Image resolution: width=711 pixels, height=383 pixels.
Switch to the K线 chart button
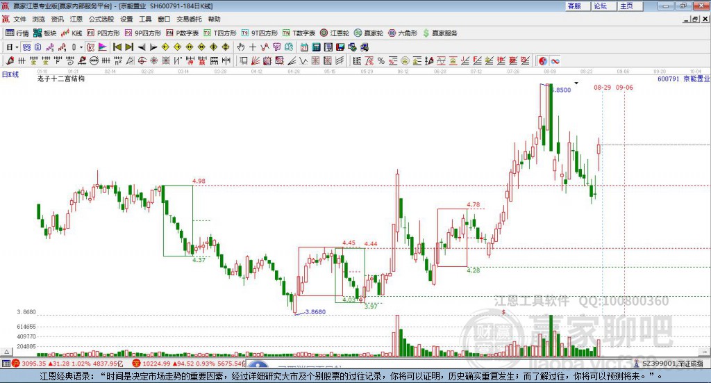[72, 33]
